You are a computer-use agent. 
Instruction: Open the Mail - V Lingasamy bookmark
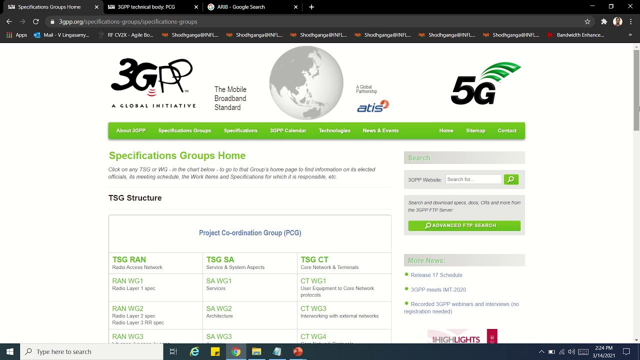pyautogui.click(x=61, y=35)
